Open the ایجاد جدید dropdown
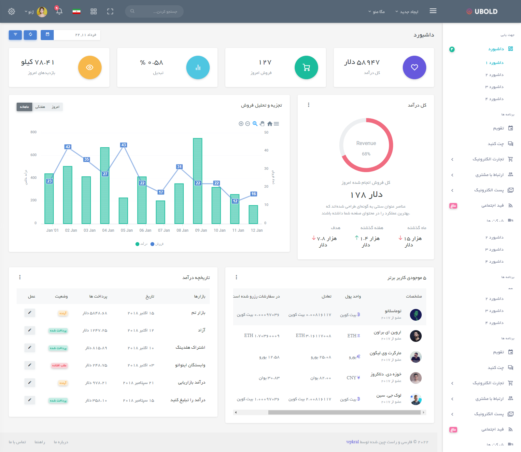The image size is (521, 452). tap(406, 12)
